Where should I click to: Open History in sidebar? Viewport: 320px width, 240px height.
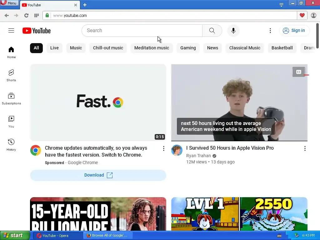11,145
